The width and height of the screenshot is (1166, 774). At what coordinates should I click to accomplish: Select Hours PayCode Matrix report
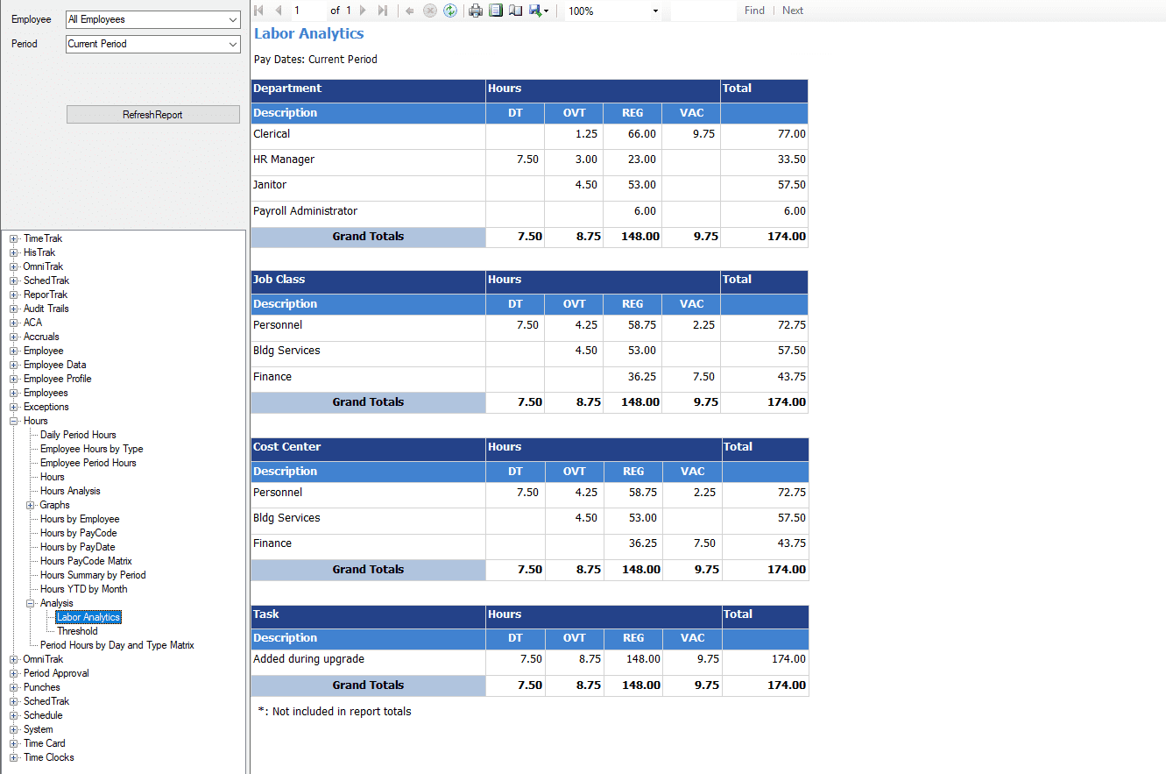(86, 561)
